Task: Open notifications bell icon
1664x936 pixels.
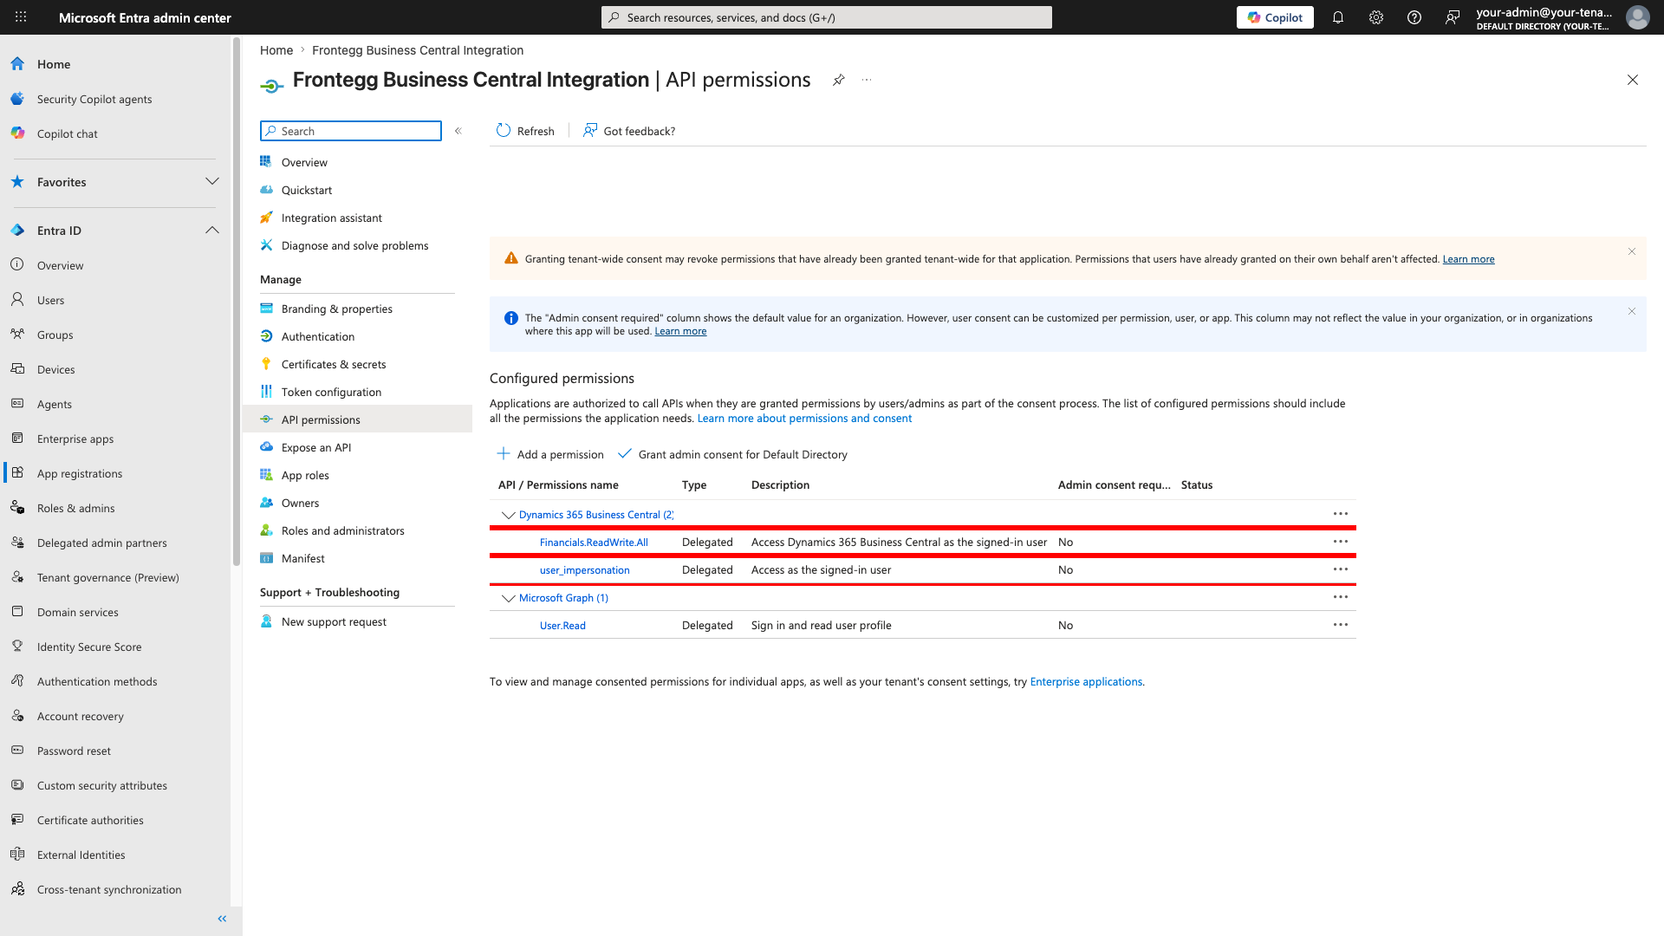Action: click(x=1338, y=17)
